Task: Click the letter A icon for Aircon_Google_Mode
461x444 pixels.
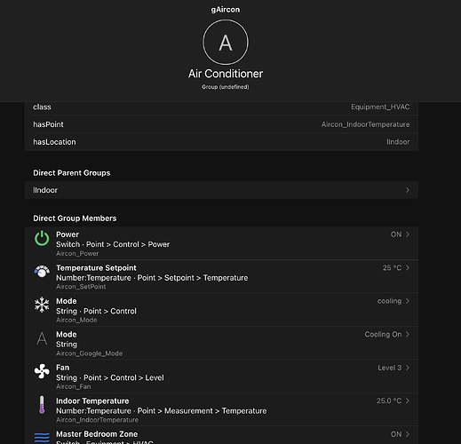Action: click(x=42, y=338)
